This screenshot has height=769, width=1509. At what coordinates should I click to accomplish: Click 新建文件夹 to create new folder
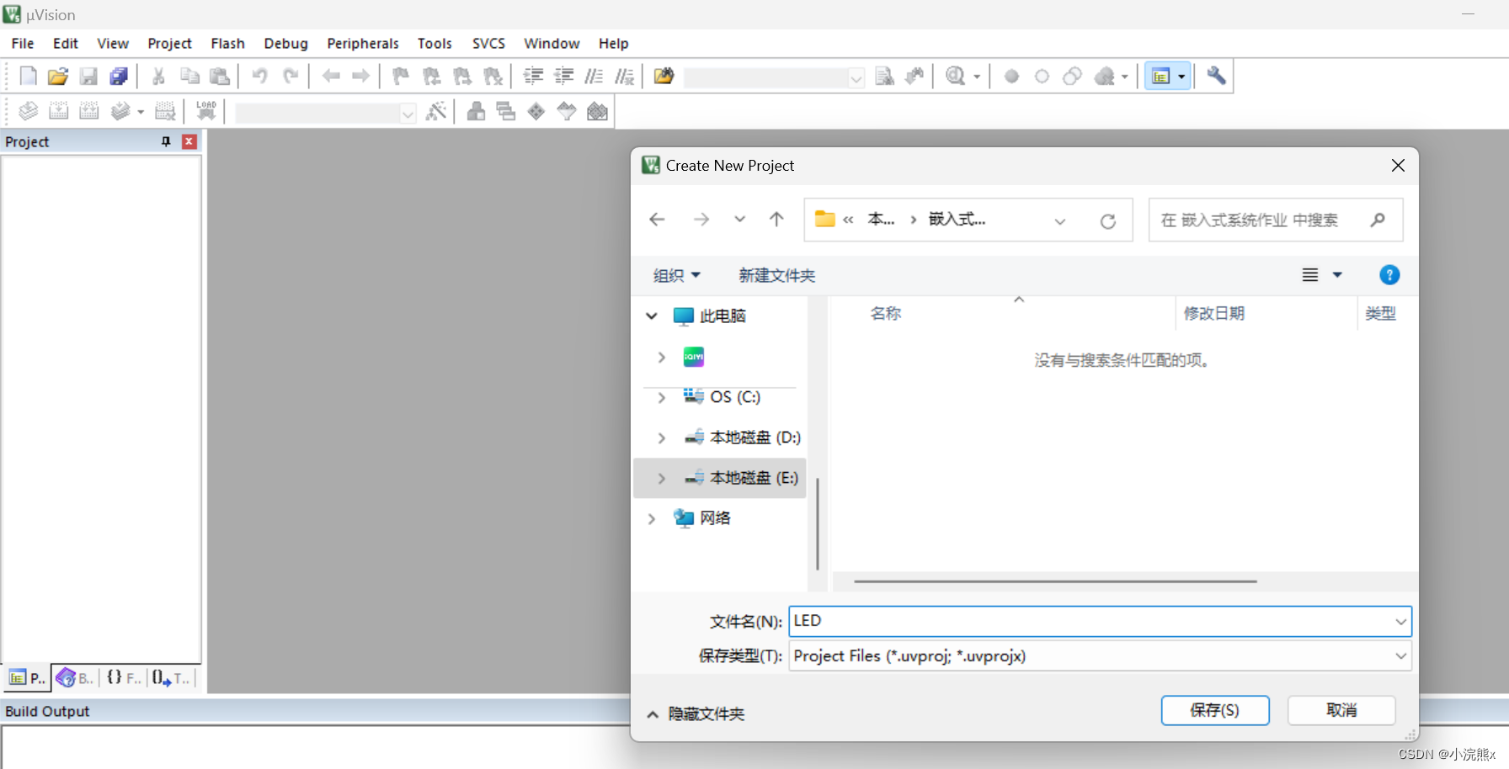776,275
